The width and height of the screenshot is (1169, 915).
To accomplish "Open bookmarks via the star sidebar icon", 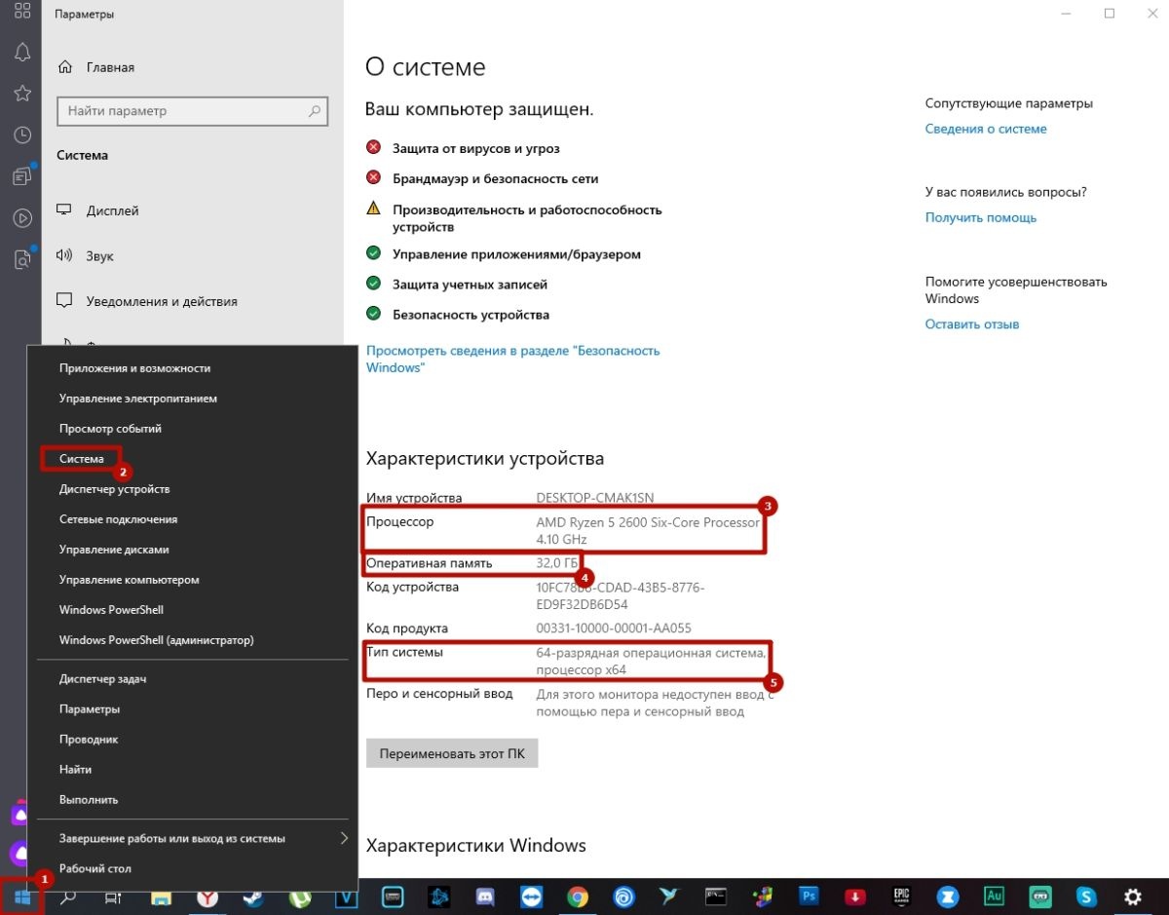I will point(21,94).
